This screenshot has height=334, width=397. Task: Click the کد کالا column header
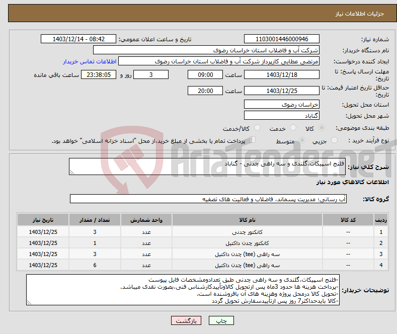(348, 220)
